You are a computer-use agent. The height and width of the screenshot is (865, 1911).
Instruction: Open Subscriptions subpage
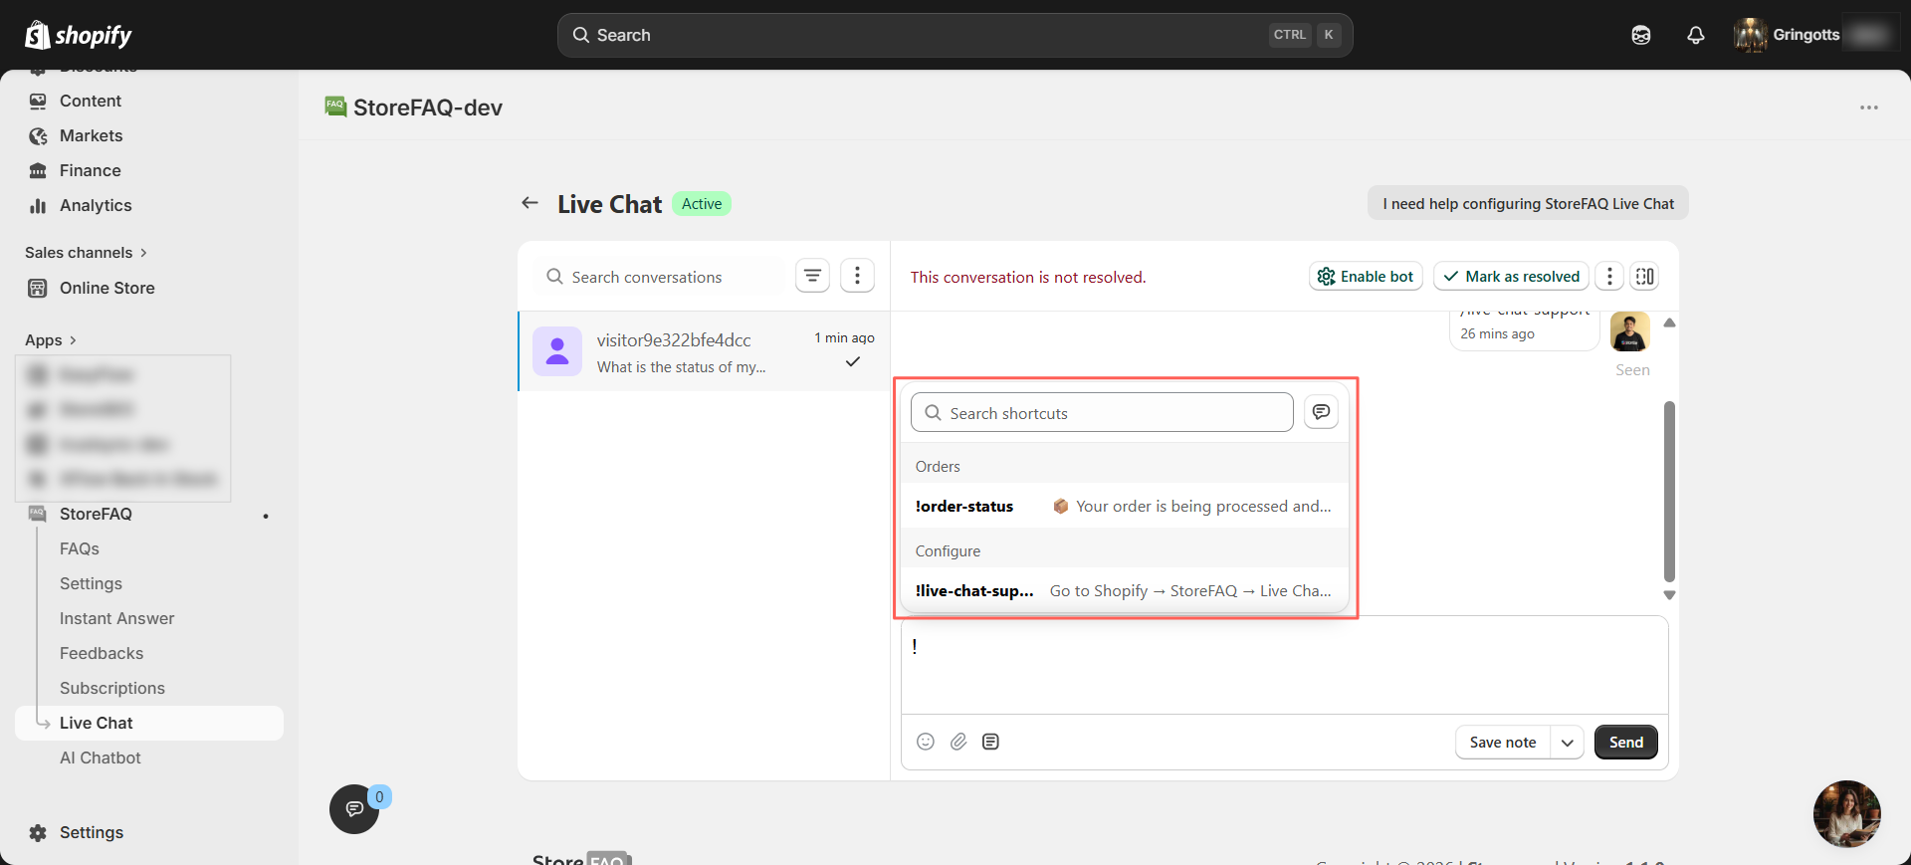(112, 688)
